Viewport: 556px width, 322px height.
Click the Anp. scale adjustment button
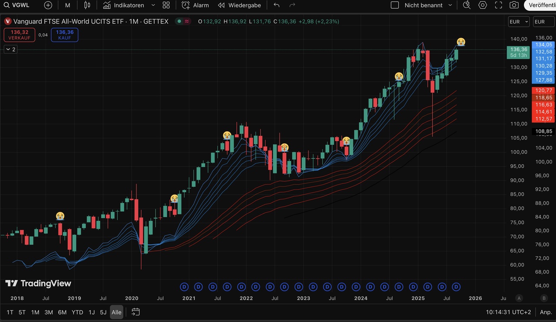[x=546, y=312]
